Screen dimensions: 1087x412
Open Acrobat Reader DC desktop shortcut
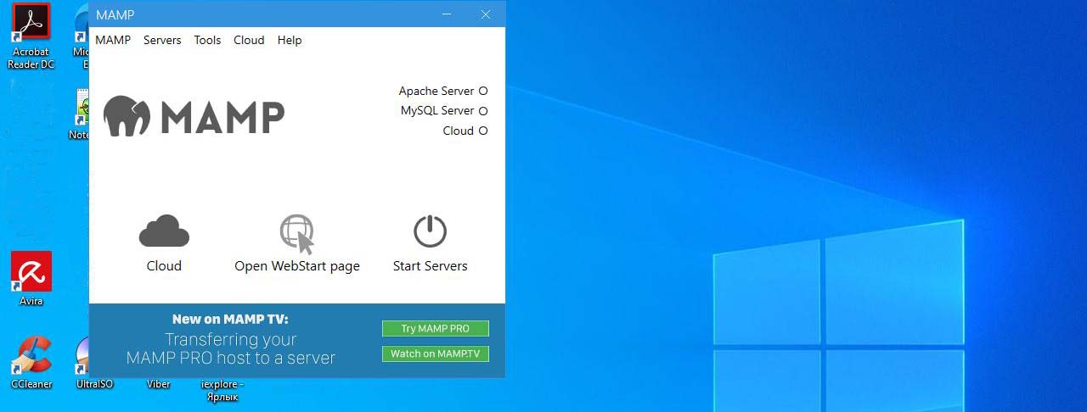31,23
